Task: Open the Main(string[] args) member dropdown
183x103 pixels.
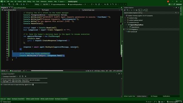Action: coord(101,10)
